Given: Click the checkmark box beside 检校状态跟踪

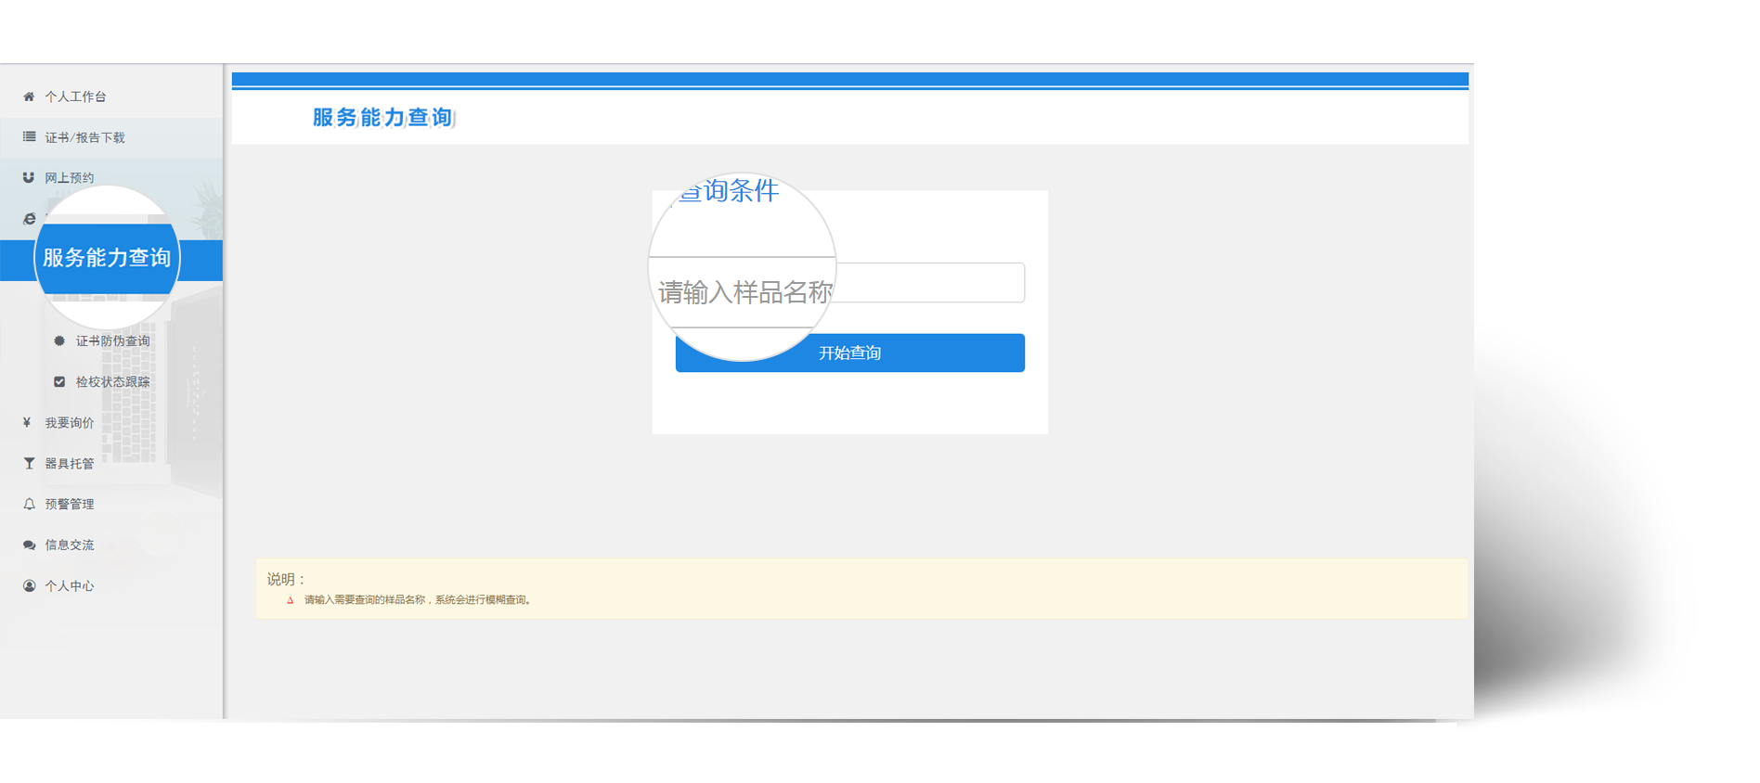Looking at the screenshot, I should (59, 381).
